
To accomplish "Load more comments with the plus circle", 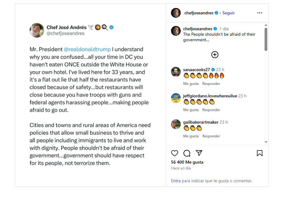I will 215,55.
